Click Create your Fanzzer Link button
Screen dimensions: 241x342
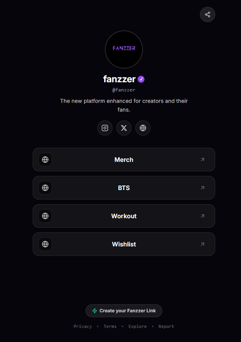pyautogui.click(x=124, y=311)
